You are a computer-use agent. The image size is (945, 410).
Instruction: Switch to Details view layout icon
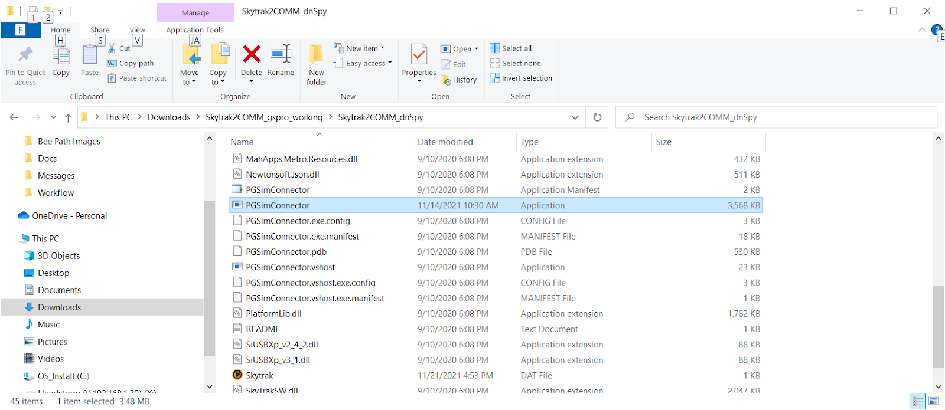917,401
